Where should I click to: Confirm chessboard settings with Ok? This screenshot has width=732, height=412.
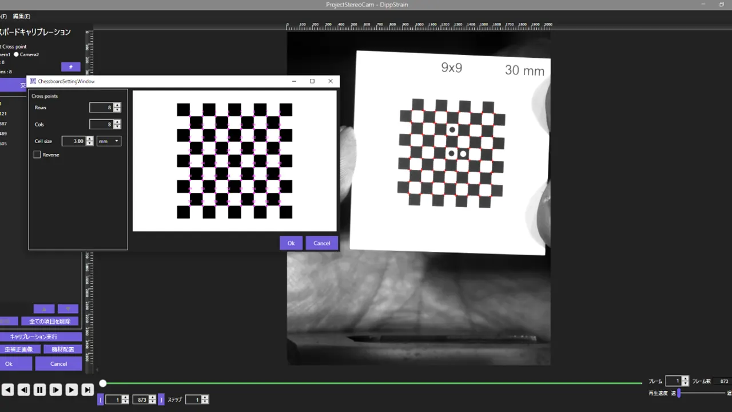[291, 243]
